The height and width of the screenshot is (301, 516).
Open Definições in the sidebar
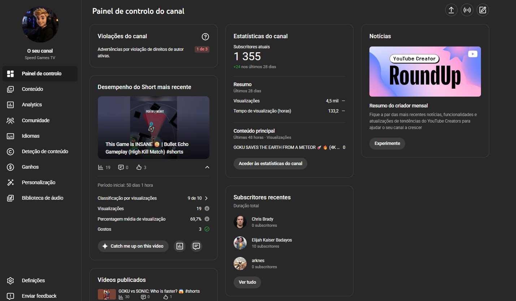pyautogui.click(x=40, y=280)
